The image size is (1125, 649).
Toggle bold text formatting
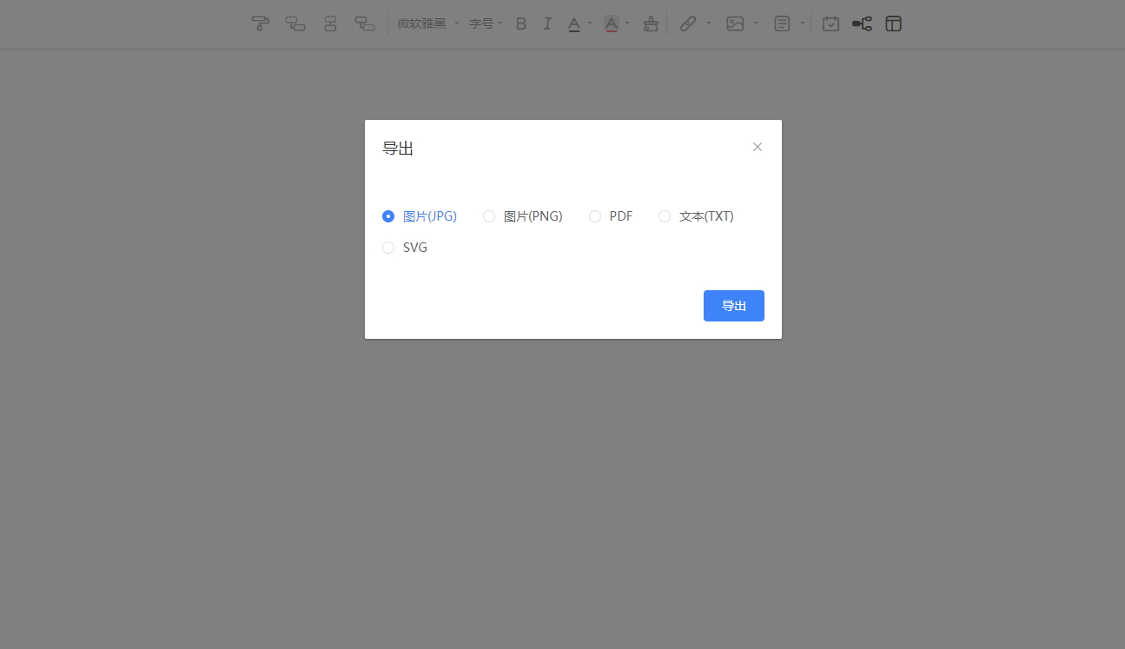pyautogui.click(x=521, y=23)
